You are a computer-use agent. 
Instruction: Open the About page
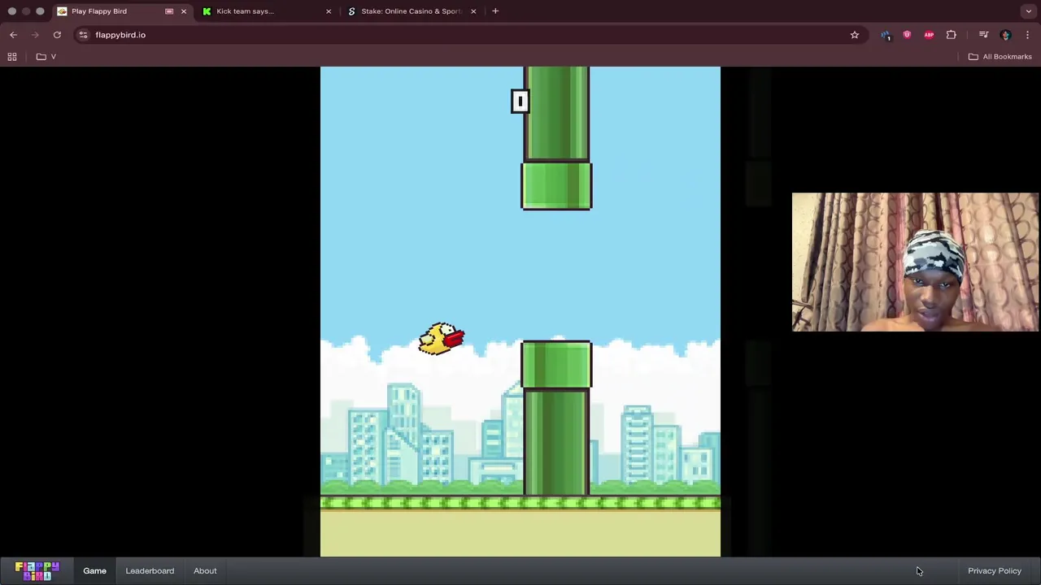point(205,570)
